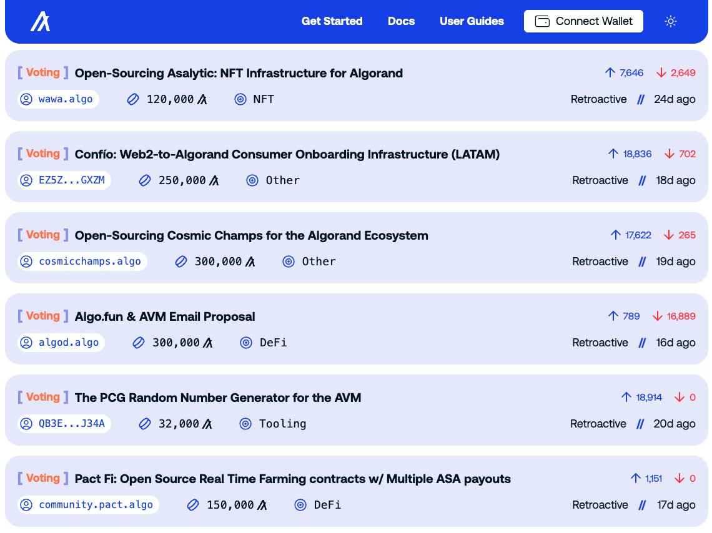Click user icon next to community.pact.algo
The width and height of the screenshot is (712, 533).
(x=26, y=505)
